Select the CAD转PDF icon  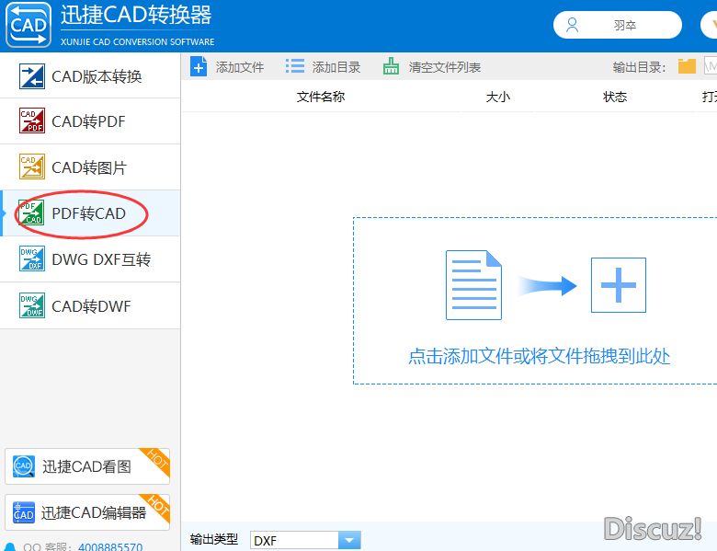click(x=32, y=121)
